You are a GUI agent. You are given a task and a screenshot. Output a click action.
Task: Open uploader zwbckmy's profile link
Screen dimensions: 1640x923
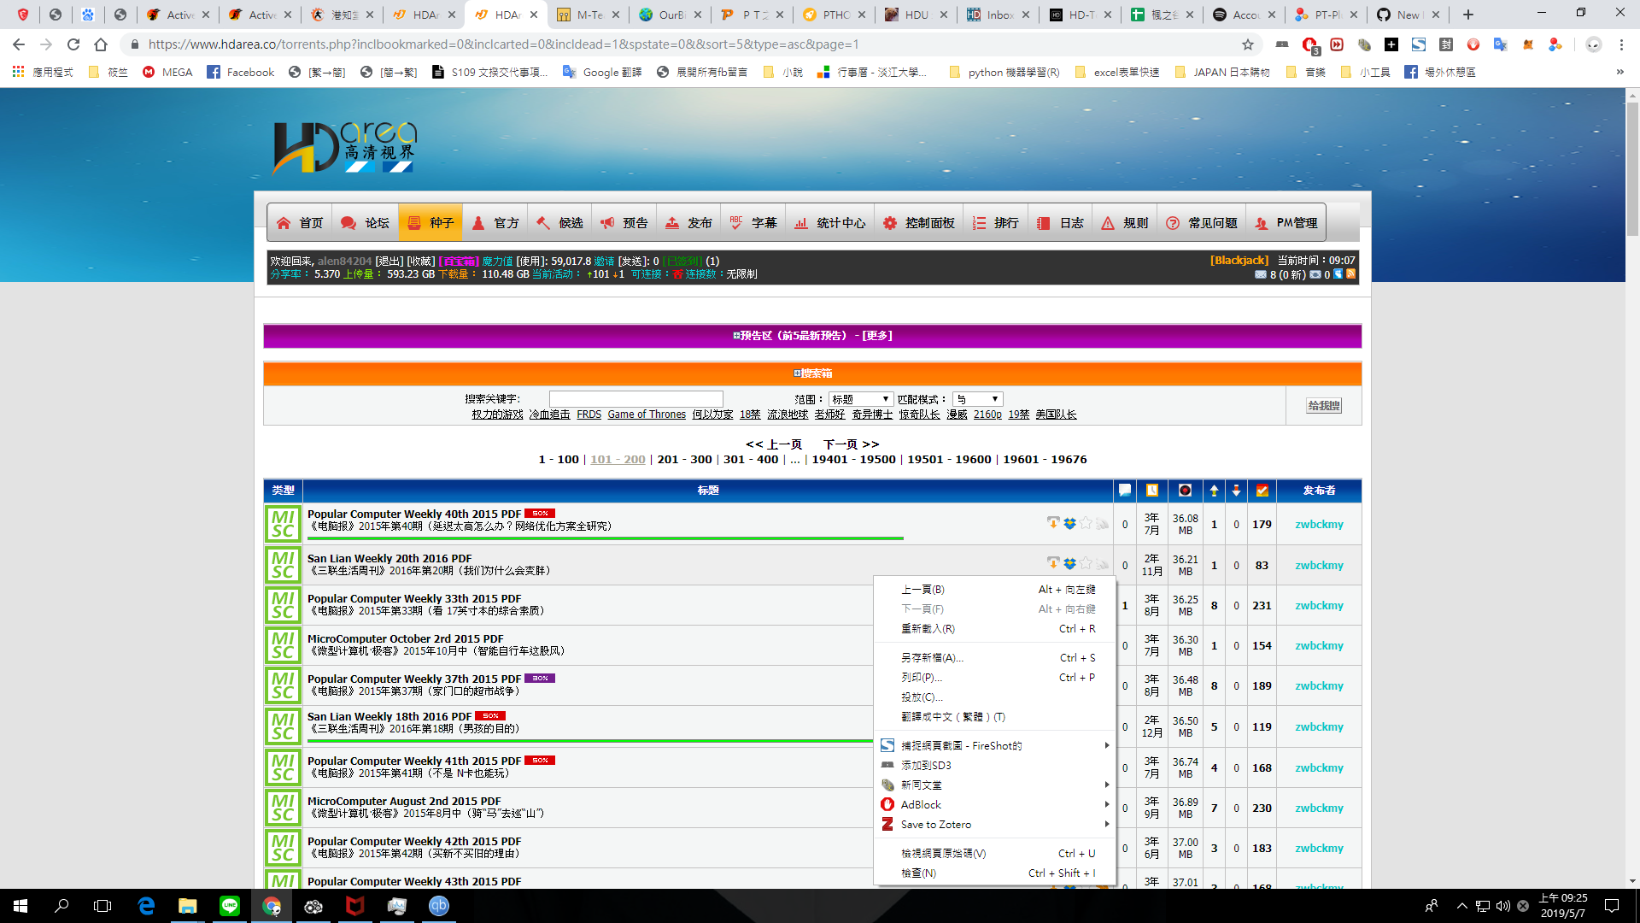[x=1318, y=524]
